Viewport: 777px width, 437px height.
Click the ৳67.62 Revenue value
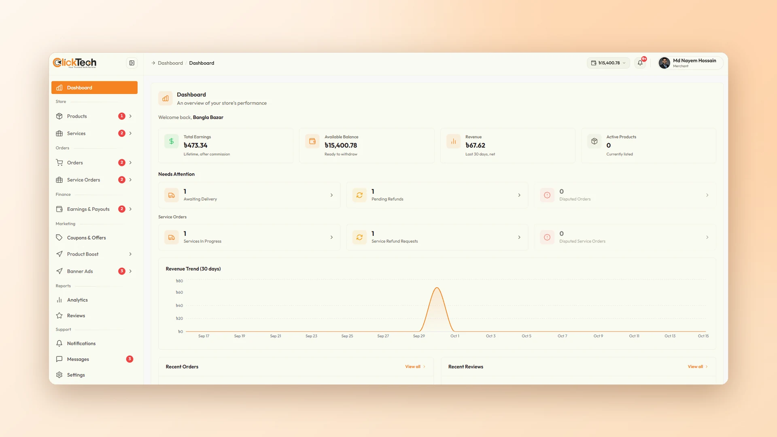tap(475, 145)
